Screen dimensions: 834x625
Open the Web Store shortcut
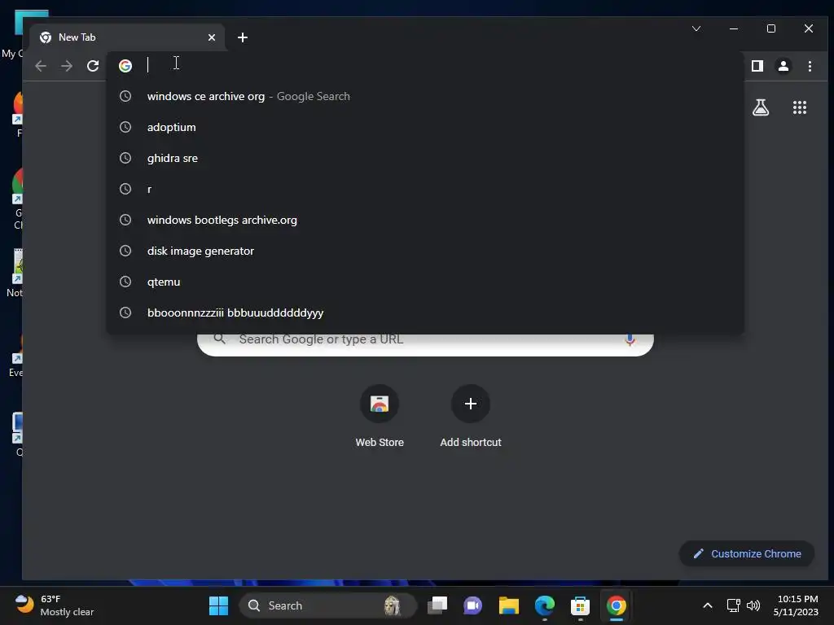380,417
